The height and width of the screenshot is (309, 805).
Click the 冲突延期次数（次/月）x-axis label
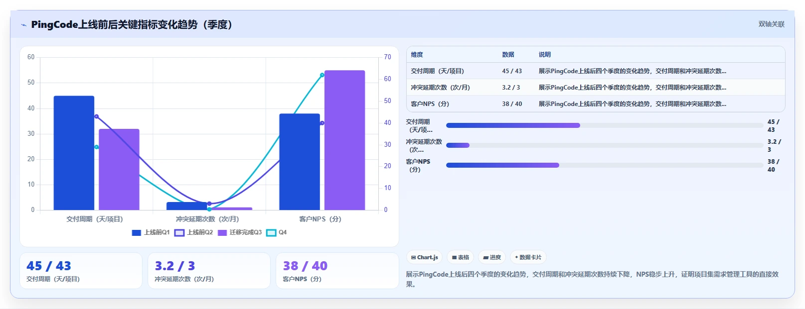(x=207, y=219)
